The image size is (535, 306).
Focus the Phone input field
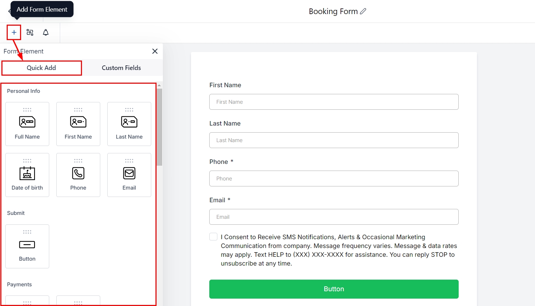[x=333, y=179]
